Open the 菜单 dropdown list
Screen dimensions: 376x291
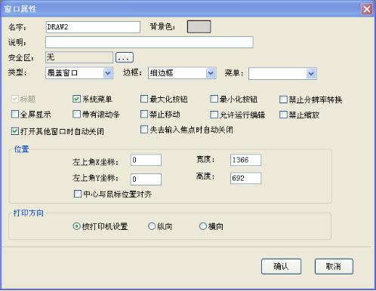click(282, 74)
